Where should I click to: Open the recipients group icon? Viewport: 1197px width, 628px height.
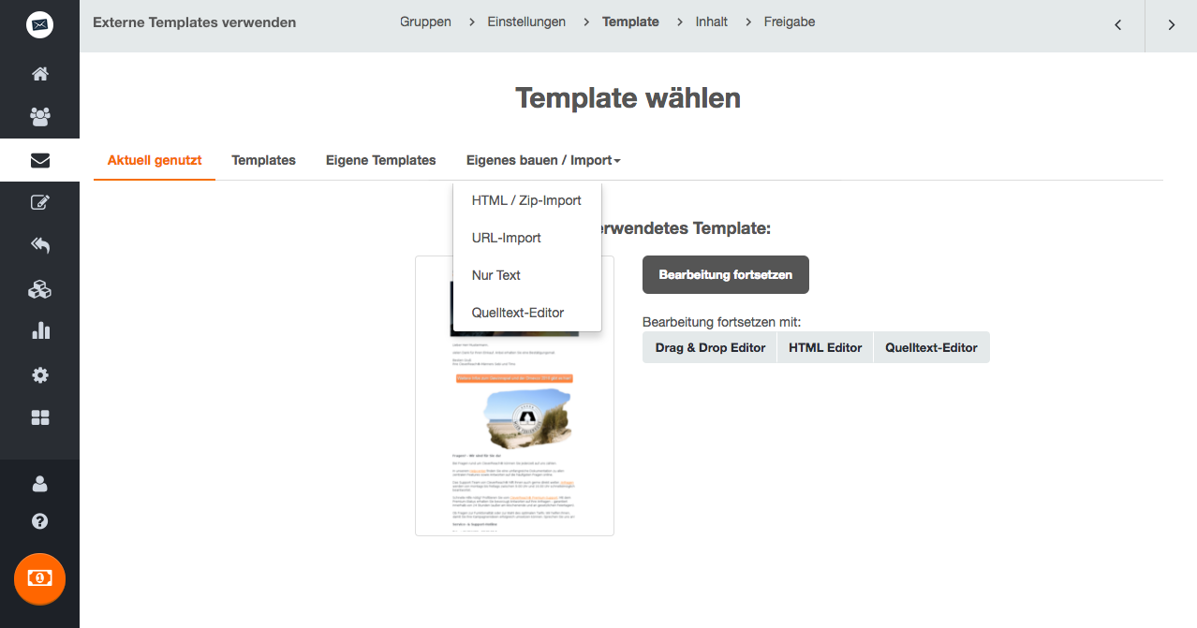coord(39,117)
